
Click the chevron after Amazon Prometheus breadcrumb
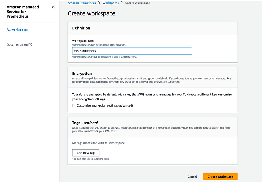click(99, 3)
